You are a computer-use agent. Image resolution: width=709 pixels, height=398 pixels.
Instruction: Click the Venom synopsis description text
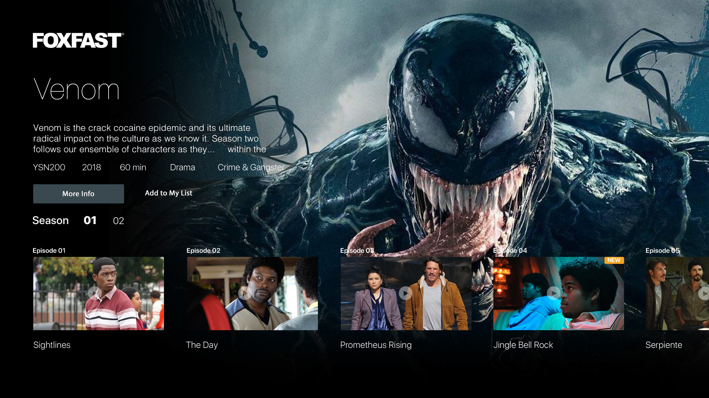point(150,139)
